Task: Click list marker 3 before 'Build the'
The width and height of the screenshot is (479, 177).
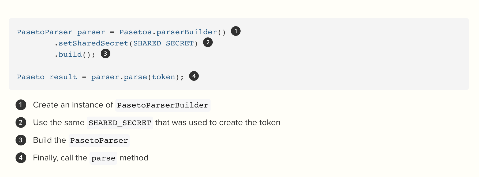Action: 21,140
